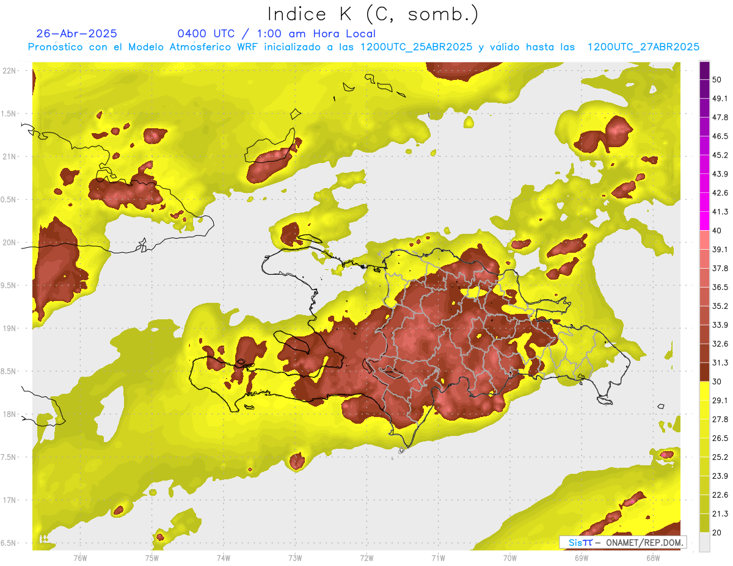Screen dimensions: 733x566
Task: Click the '0400 UTC / 1:00 am Hora Local' time text
Action: point(276,34)
